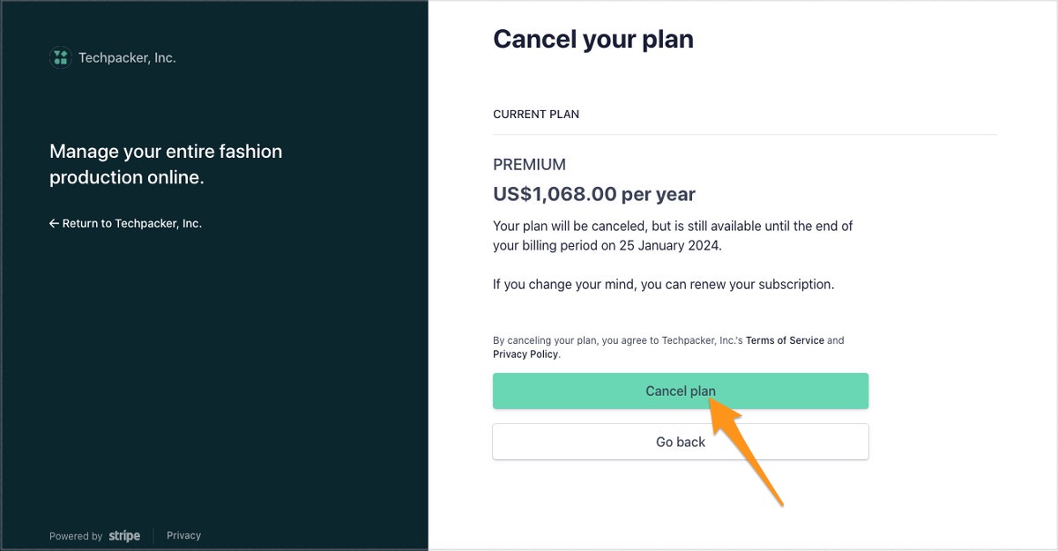Click the renew your subscription sentence
The height and width of the screenshot is (551, 1058).
(x=662, y=285)
